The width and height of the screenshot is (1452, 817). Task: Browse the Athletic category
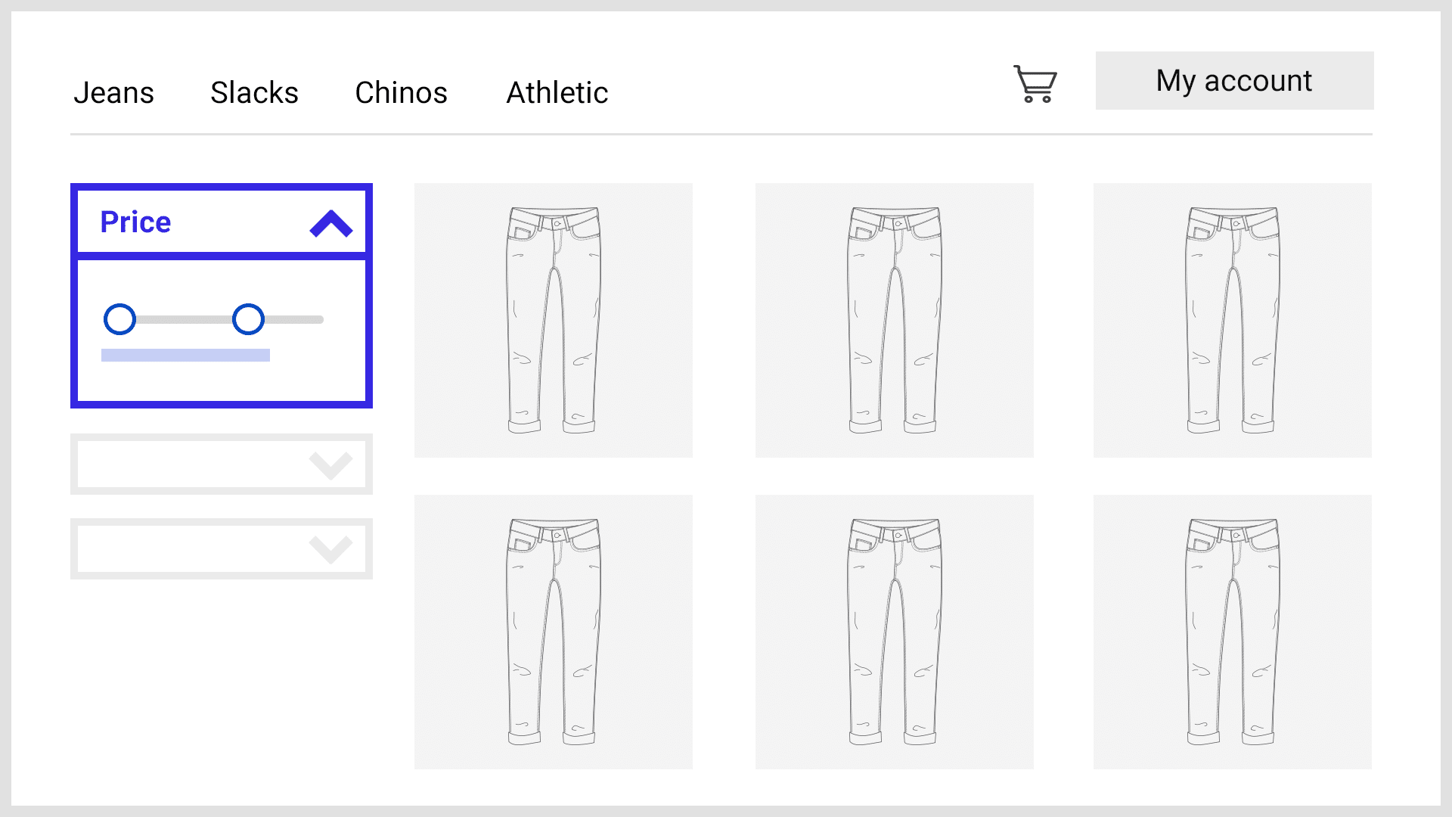click(x=557, y=92)
